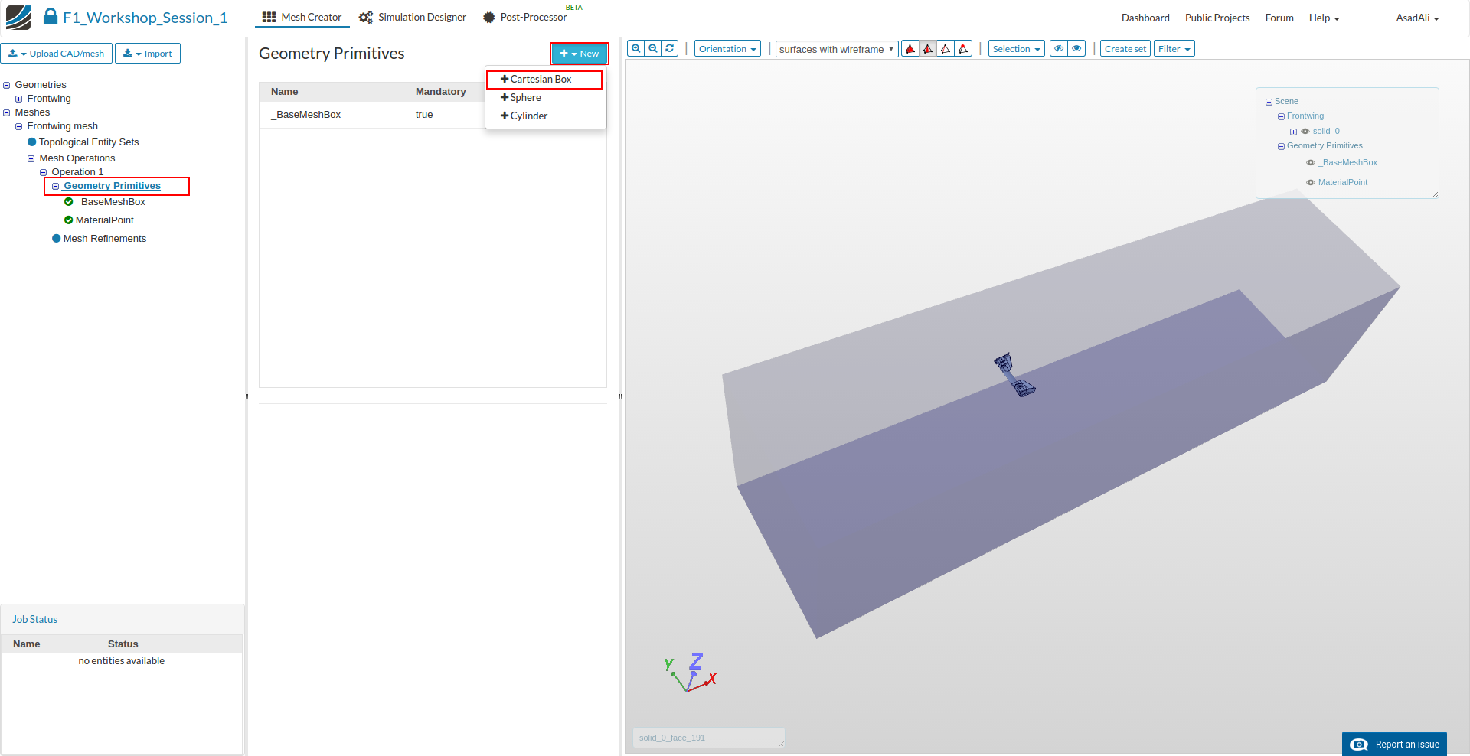
Task: Toggle visibility of _BaseMeshBox in scene tree
Action: 1311,163
